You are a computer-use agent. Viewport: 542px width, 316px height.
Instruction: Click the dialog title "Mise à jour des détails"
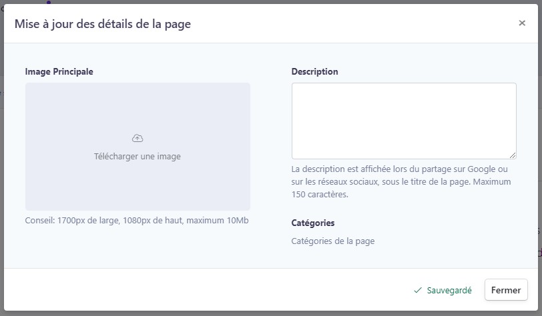click(103, 25)
